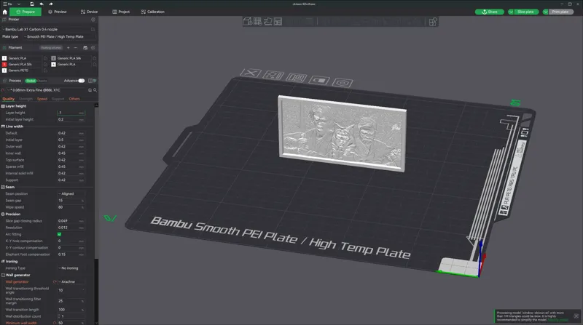Undo the last action

click(x=42, y=4)
